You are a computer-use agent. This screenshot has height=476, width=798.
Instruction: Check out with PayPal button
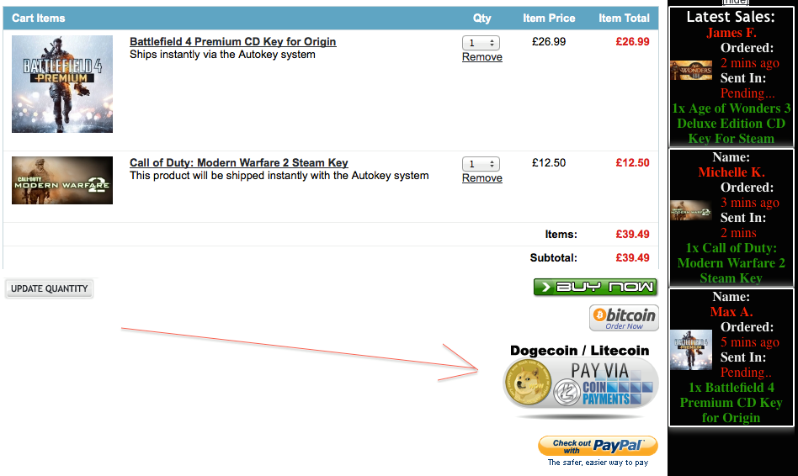click(x=598, y=446)
